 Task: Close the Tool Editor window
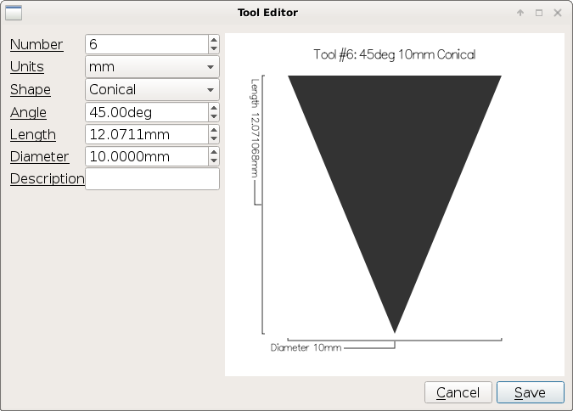click(x=558, y=13)
